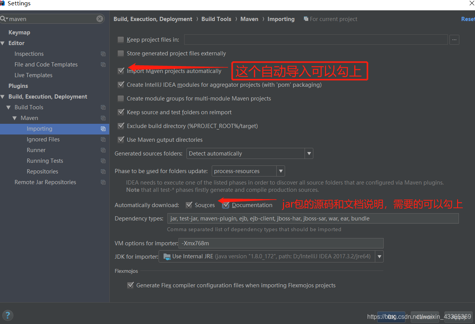This screenshot has width=475, height=324.
Task: Select Ignored Files under Maven
Action: pyautogui.click(x=43, y=139)
